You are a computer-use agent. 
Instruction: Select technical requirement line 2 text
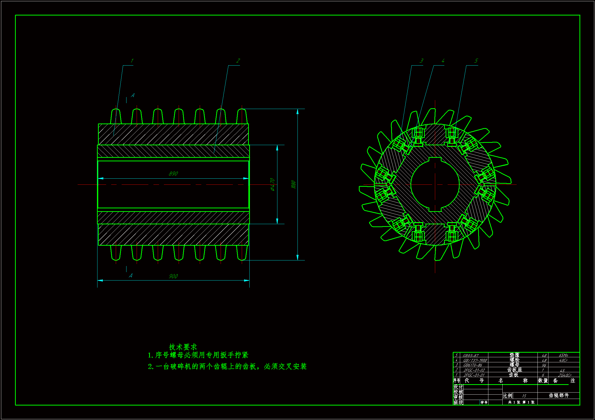coord(227,366)
